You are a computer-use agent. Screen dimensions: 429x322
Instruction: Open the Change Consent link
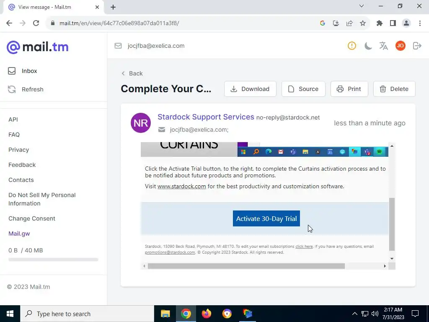pyautogui.click(x=32, y=218)
